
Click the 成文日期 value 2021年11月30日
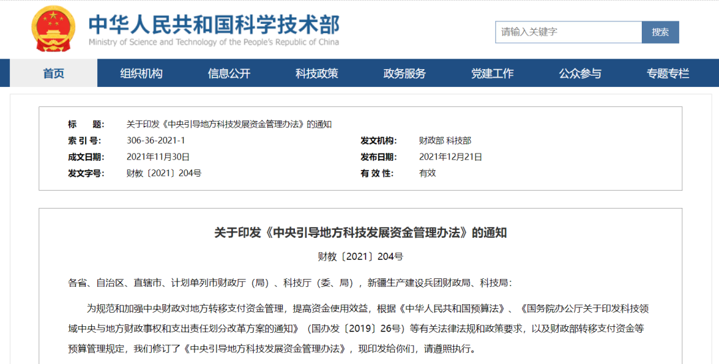(158, 157)
